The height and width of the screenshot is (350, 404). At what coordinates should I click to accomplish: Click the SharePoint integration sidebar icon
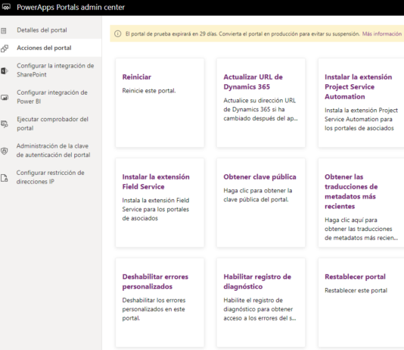(5, 70)
